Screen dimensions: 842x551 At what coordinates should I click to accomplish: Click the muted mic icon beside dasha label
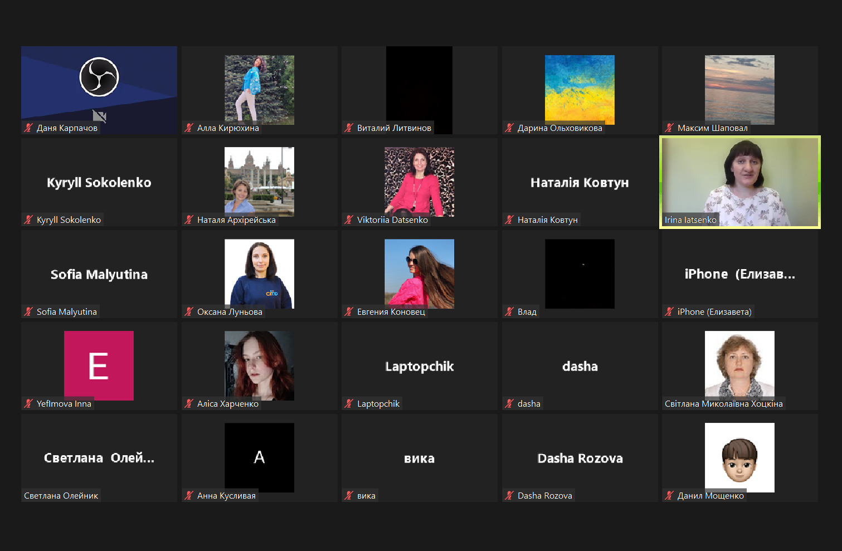pyautogui.click(x=509, y=403)
